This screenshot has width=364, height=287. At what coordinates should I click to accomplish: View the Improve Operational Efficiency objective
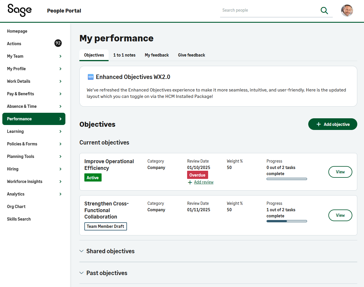[340, 172]
